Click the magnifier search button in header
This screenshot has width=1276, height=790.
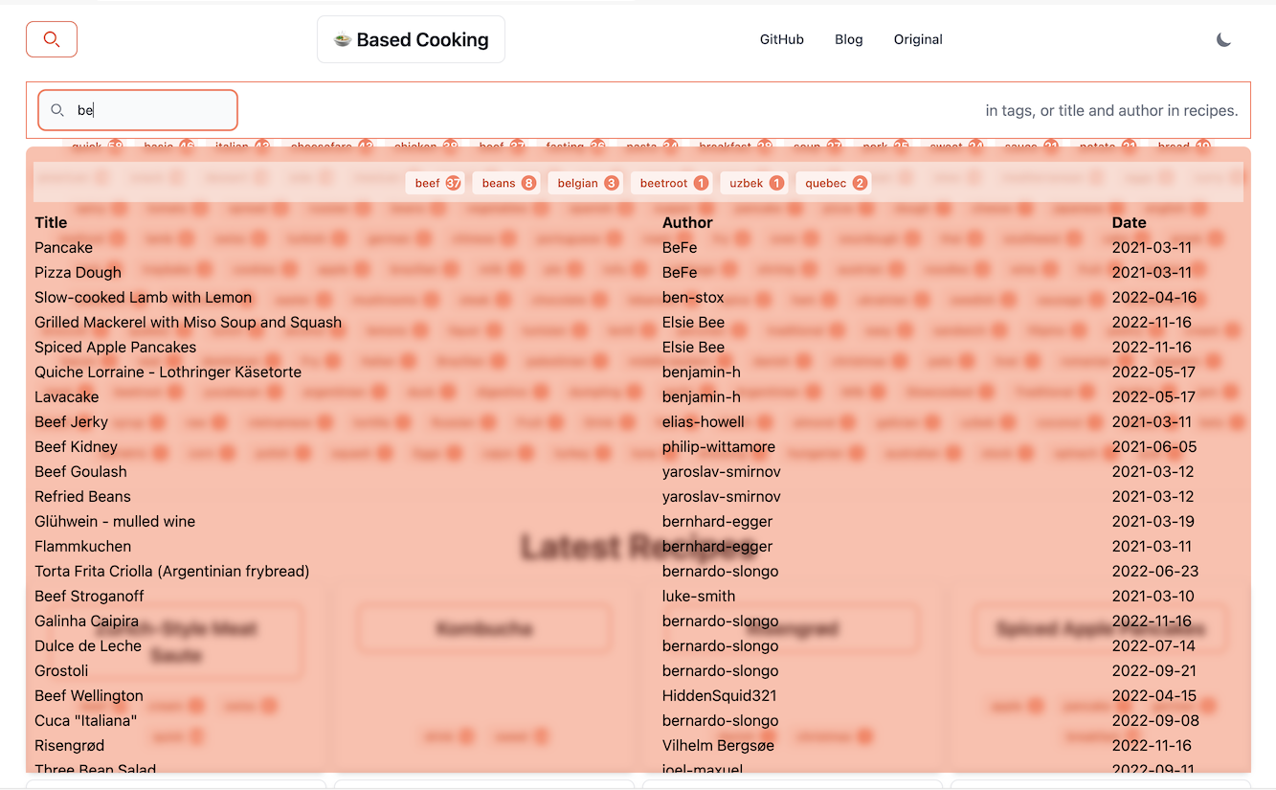point(52,39)
